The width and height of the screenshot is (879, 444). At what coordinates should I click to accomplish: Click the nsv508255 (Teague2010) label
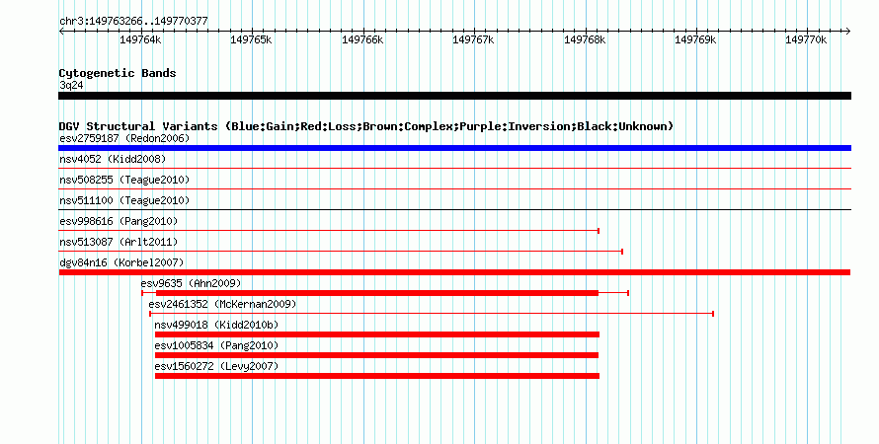click(x=124, y=180)
